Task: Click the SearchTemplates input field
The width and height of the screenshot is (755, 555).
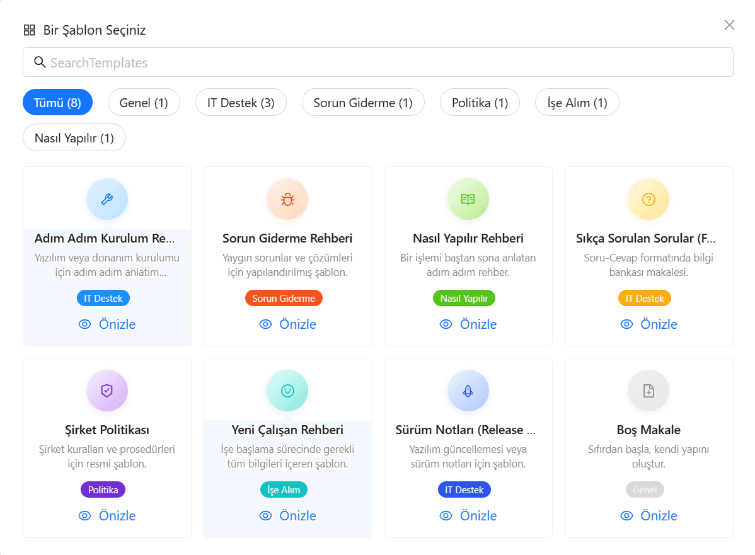Action: point(378,62)
